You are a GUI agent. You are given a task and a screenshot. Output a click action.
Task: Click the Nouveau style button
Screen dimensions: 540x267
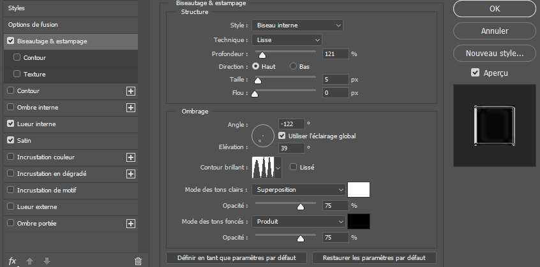point(495,54)
